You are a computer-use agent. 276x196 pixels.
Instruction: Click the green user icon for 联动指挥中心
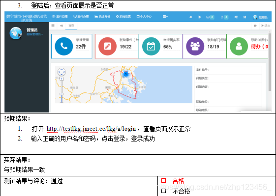tap(239, 46)
